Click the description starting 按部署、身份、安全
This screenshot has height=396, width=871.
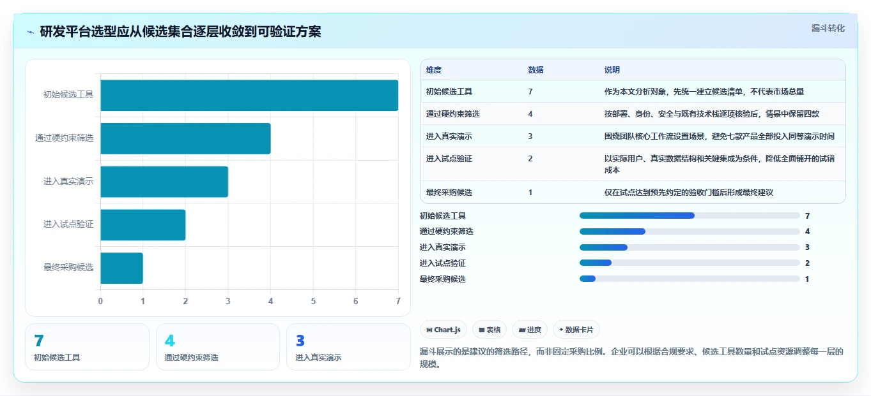click(712, 114)
